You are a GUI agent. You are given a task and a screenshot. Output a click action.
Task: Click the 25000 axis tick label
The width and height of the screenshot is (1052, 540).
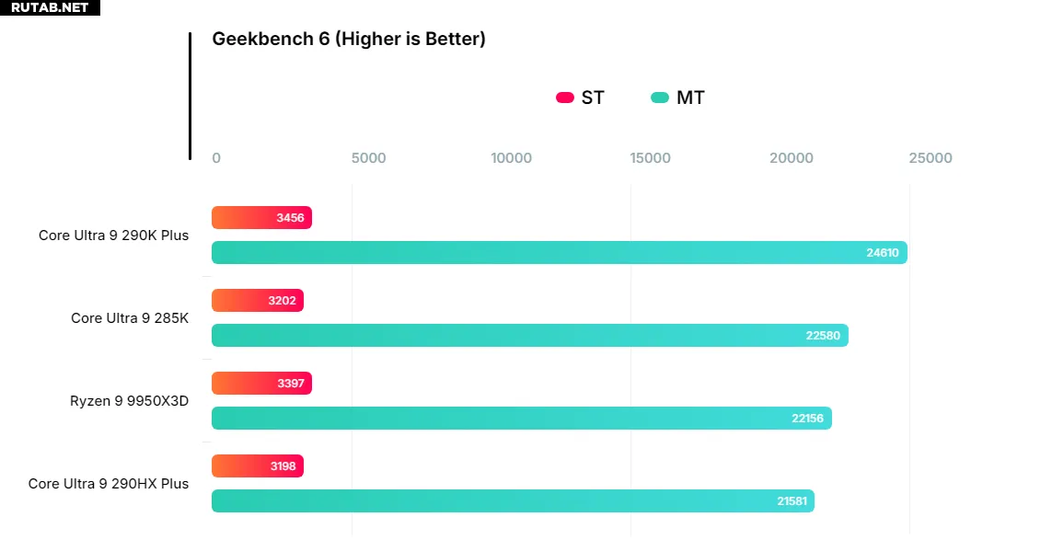(931, 158)
